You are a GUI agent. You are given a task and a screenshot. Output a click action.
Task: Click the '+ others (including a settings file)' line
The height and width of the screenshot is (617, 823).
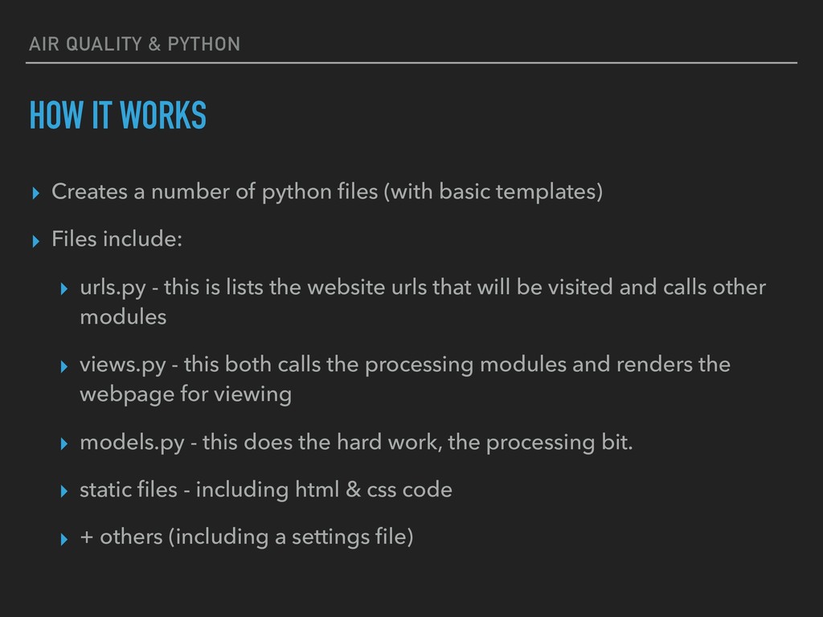pyautogui.click(x=247, y=537)
